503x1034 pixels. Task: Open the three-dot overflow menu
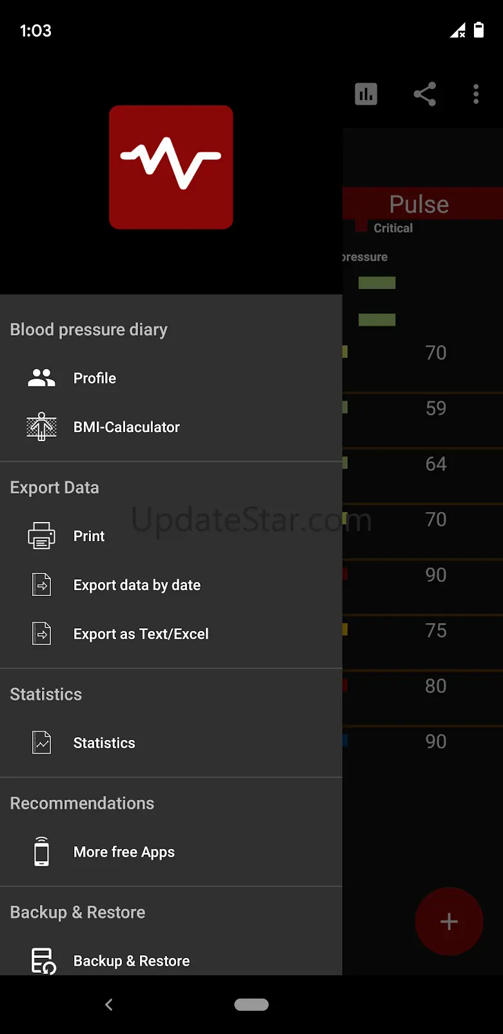click(476, 94)
